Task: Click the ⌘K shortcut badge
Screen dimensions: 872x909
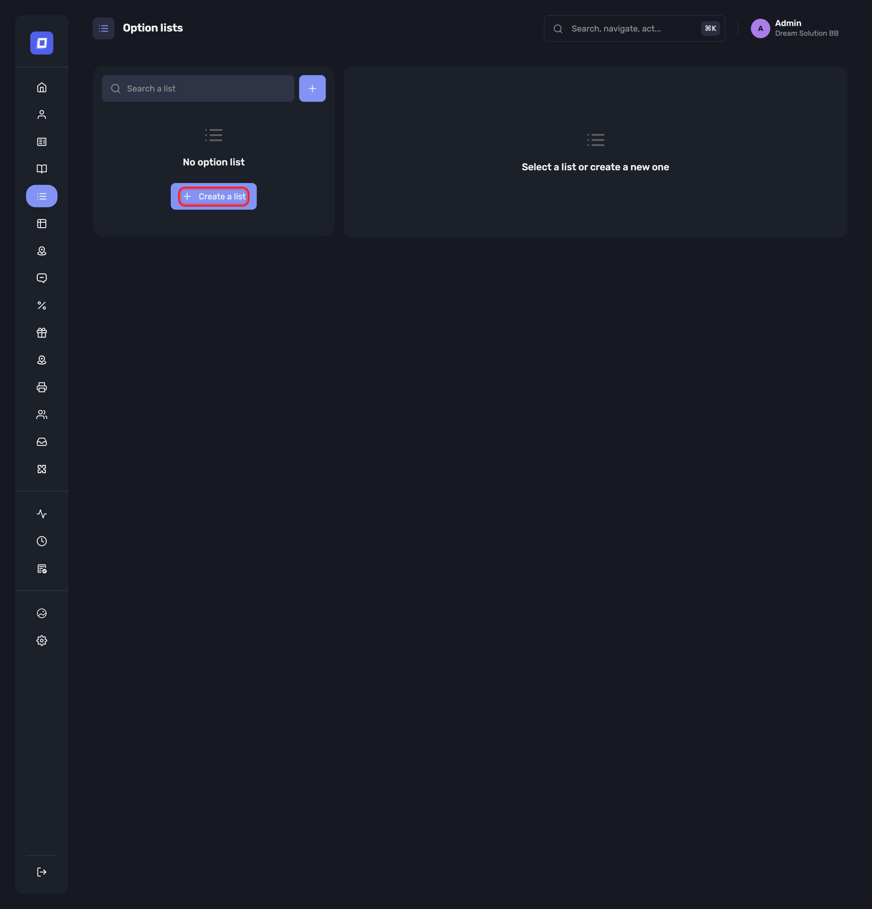Action: pos(710,29)
